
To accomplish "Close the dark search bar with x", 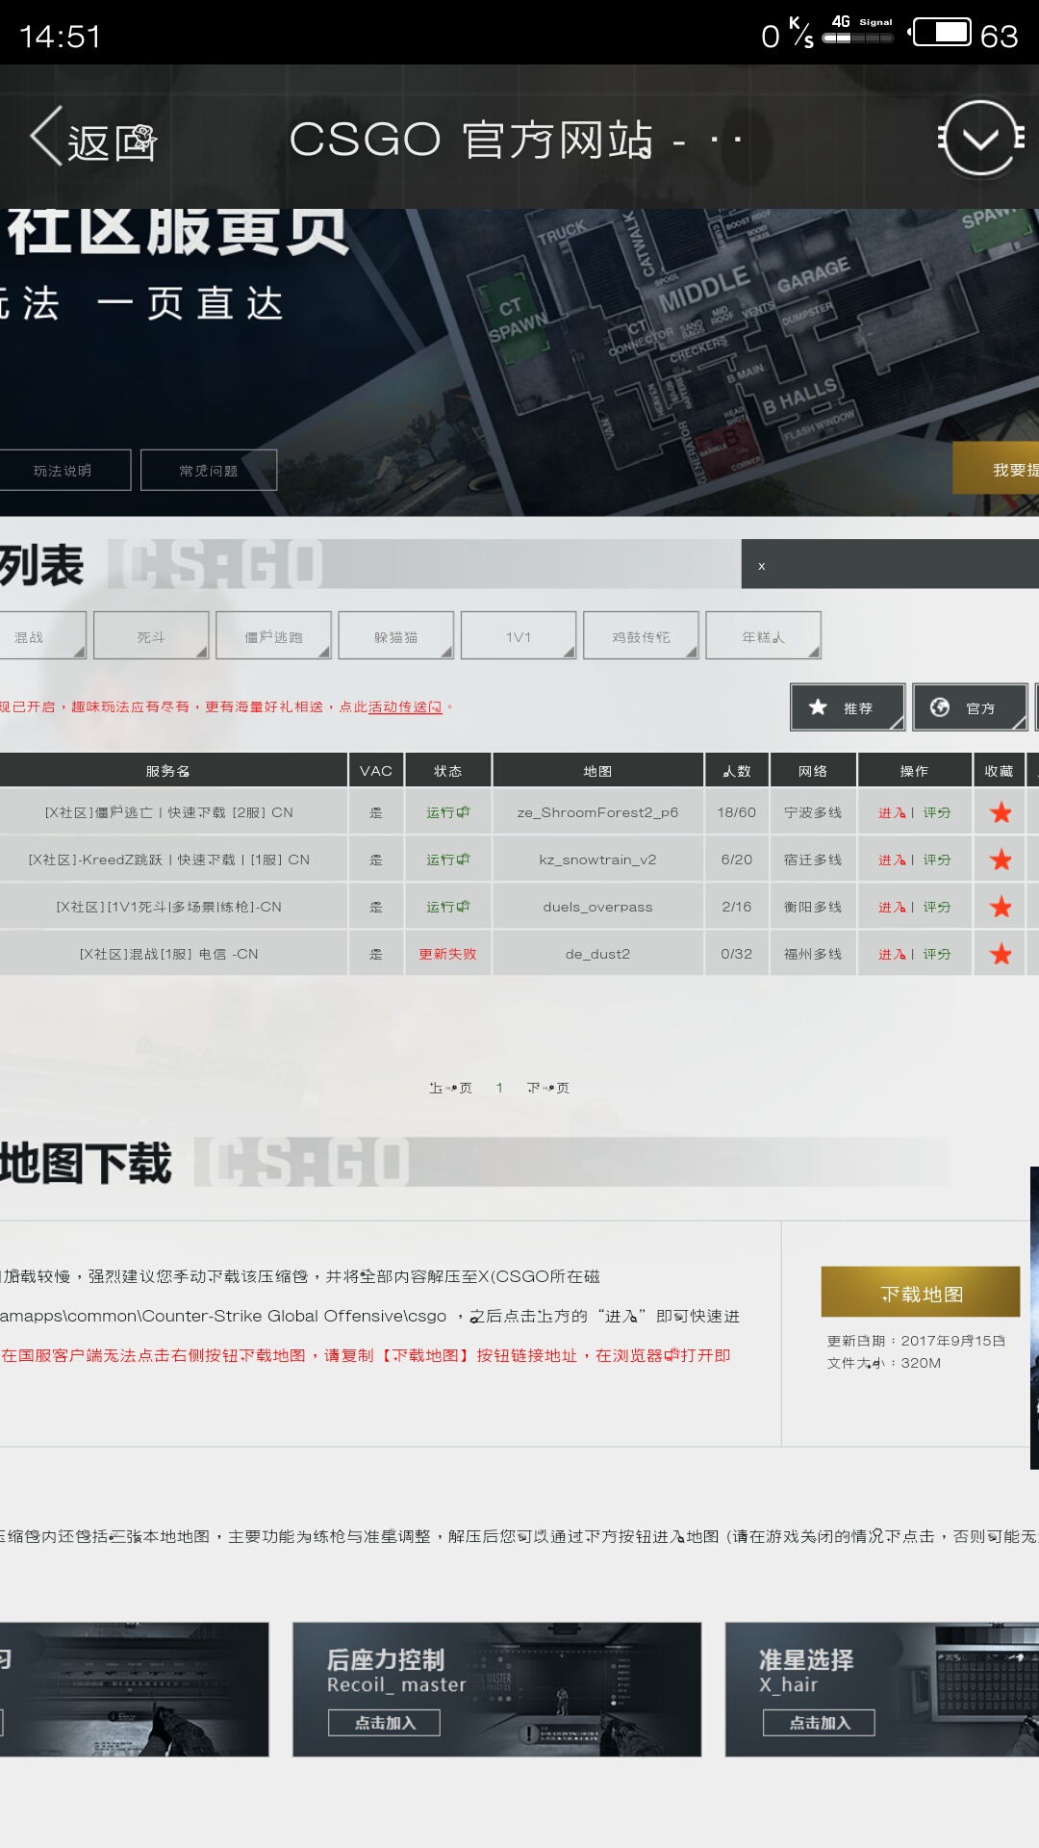I will coord(761,566).
